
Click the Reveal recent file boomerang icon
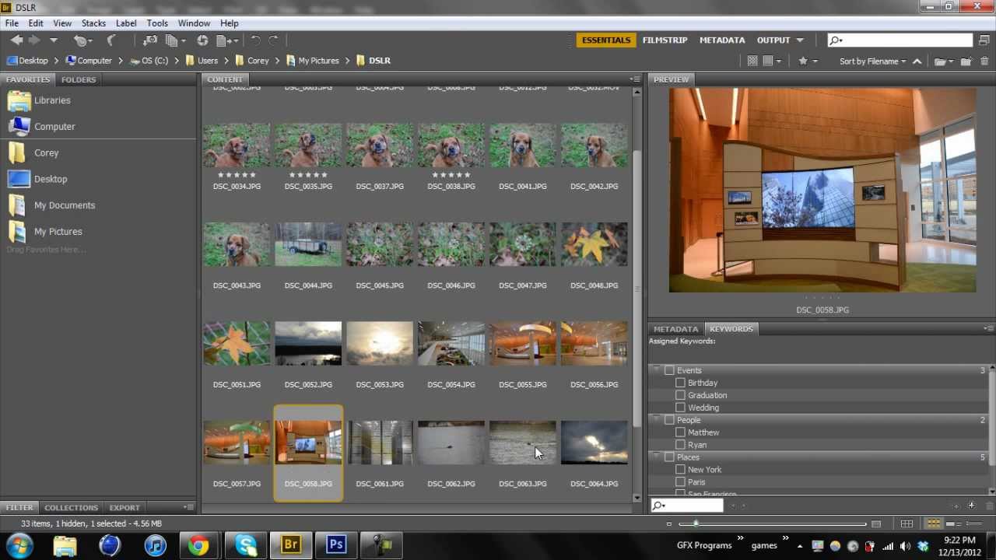[x=110, y=40]
